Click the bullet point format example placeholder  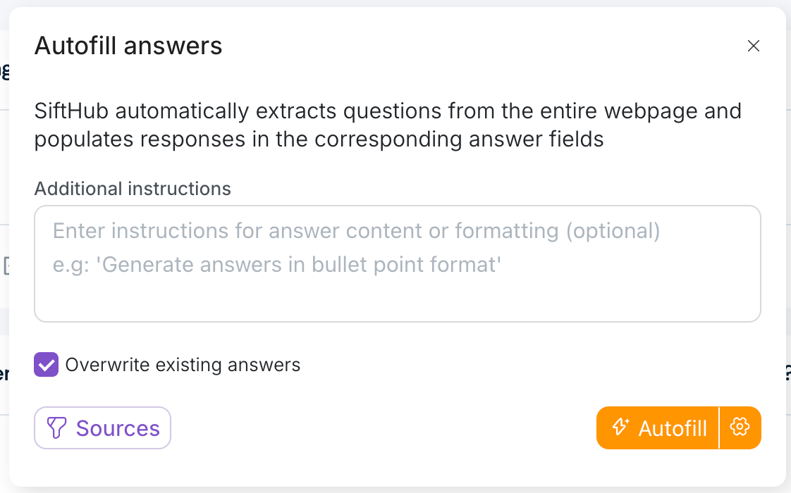[x=277, y=265]
